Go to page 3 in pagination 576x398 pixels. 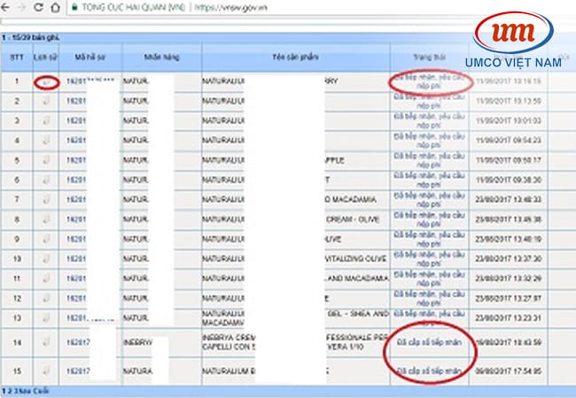(x=15, y=392)
